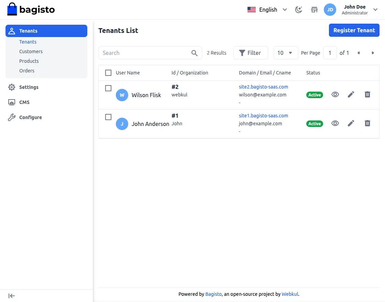Screen dimensions: 385x302
Task: Open Customers submenu item
Action: coord(31,51)
